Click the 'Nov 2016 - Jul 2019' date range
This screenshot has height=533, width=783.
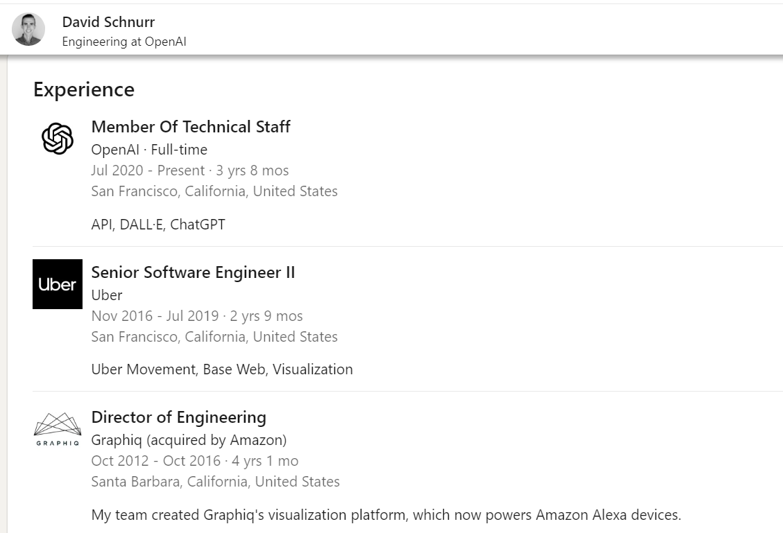click(x=155, y=316)
